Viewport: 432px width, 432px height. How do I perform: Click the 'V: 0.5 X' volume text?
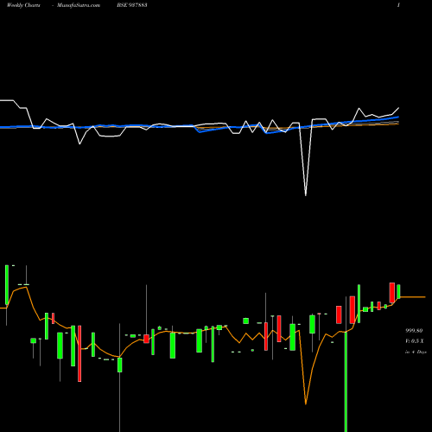415,341
